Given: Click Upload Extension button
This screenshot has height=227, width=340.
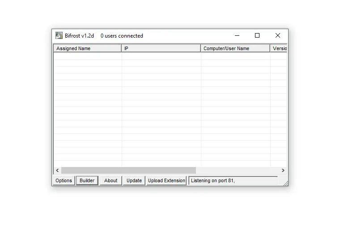Looking at the screenshot, I should point(166,180).
